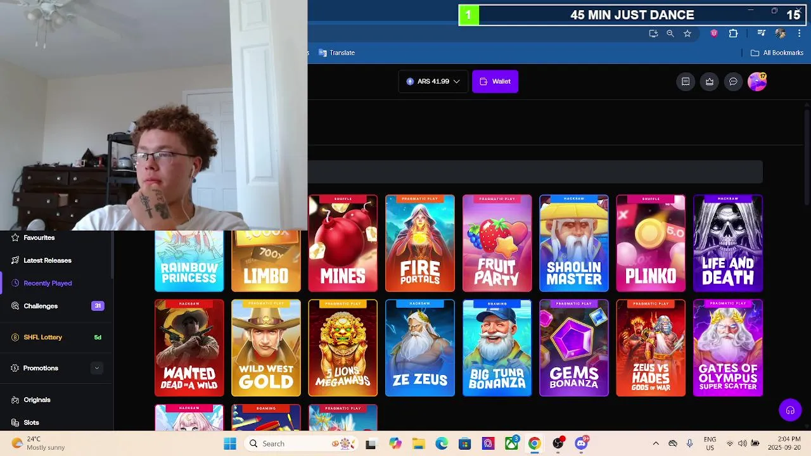Viewport: 811px width, 456px height.
Task: Open the media control playlist icon
Action: tap(762, 34)
